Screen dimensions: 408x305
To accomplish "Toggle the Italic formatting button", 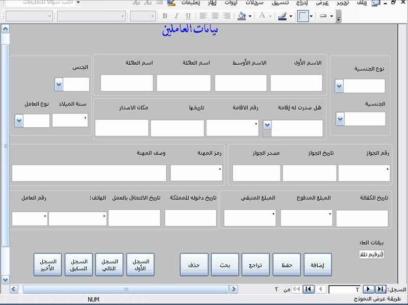I will pyautogui.click(x=176, y=16).
